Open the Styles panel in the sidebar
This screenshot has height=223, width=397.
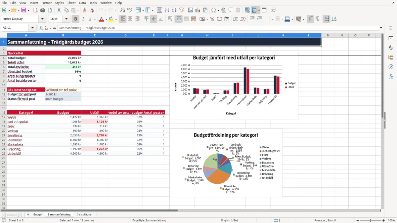(x=391, y=48)
